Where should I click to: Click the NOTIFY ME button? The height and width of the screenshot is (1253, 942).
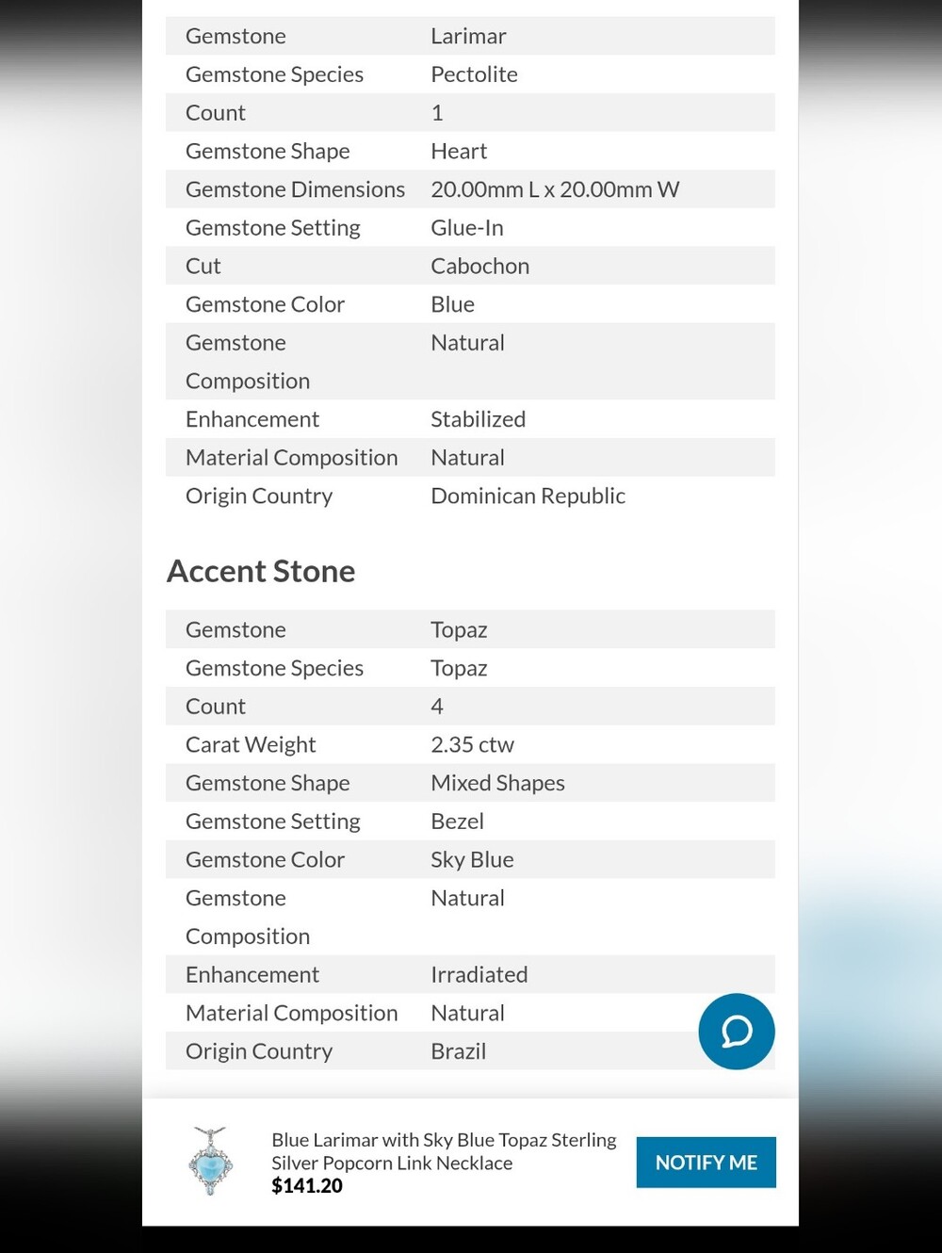pyautogui.click(x=706, y=1163)
